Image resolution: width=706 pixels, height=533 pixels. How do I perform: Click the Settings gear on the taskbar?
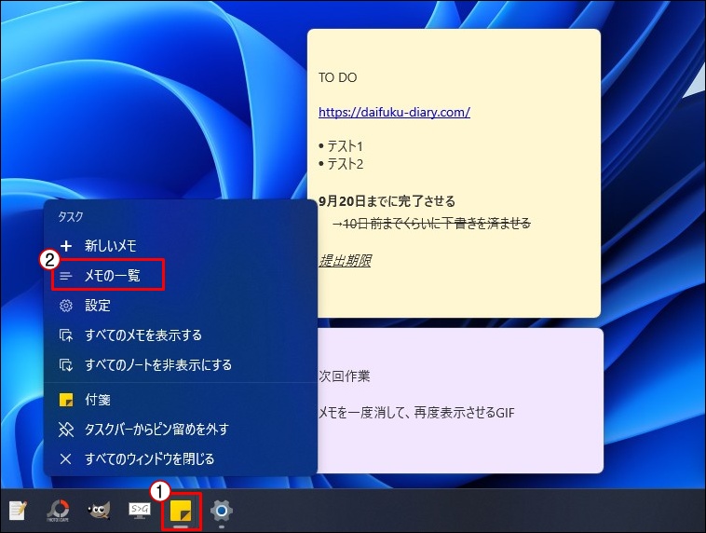[x=221, y=511]
